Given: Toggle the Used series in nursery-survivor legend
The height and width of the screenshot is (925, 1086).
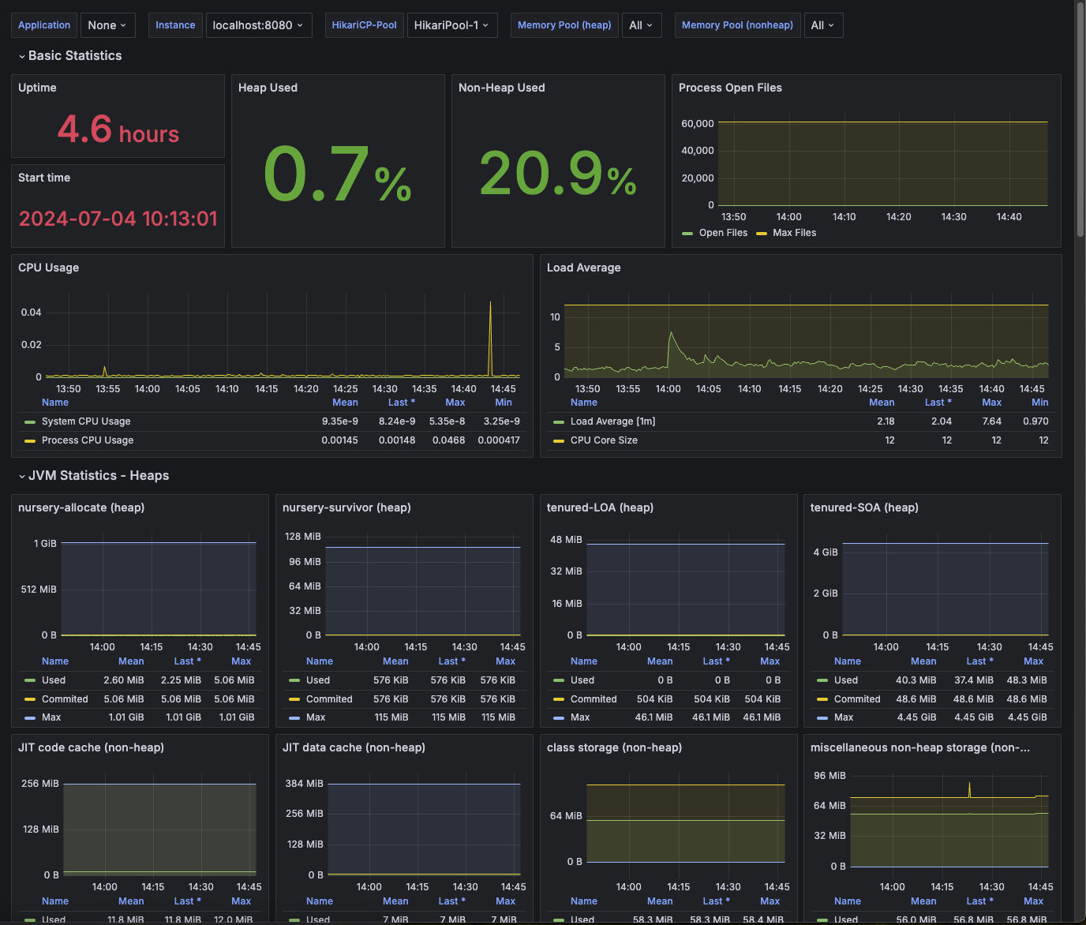Looking at the screenshot, I should pos(318,680).
